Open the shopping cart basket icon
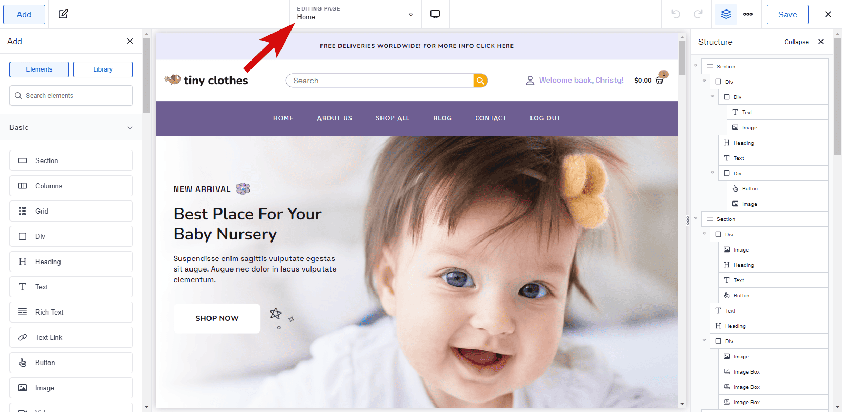Image resolution: width=842 pixels, height=412 pixels. 660,79
